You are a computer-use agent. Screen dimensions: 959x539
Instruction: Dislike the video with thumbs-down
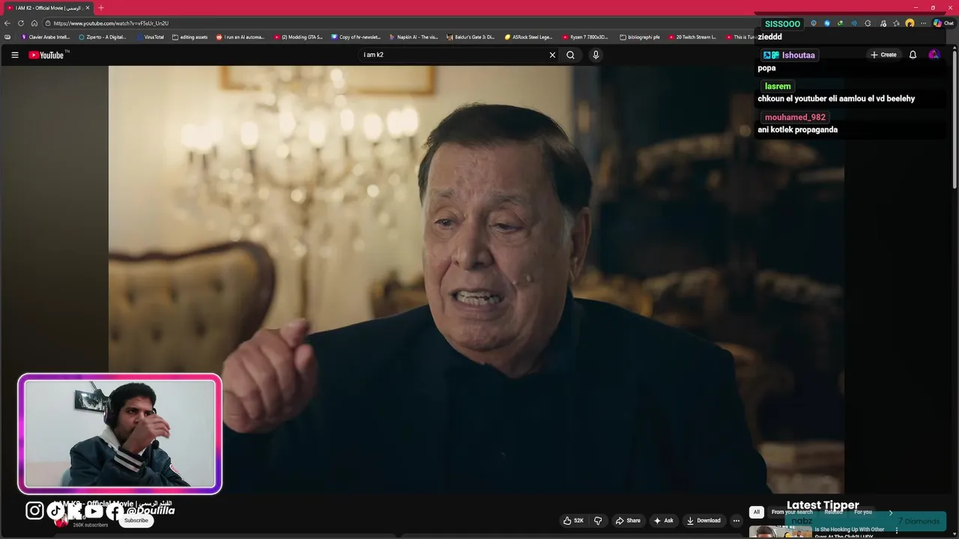tap(598, 520)
